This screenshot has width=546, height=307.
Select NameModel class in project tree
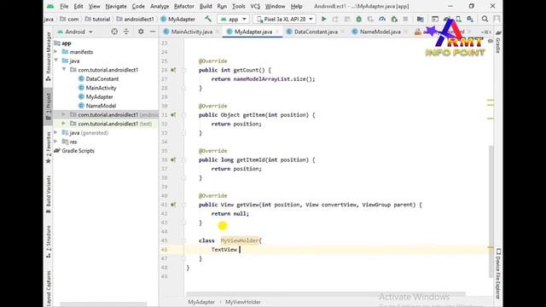click(101, 106)
